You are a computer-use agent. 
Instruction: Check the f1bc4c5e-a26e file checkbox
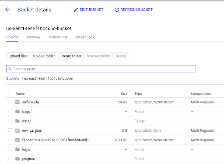pos(10,140)
